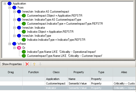Click the greyed move down arrow
This screenshot has width=136, height=92.
40,64
